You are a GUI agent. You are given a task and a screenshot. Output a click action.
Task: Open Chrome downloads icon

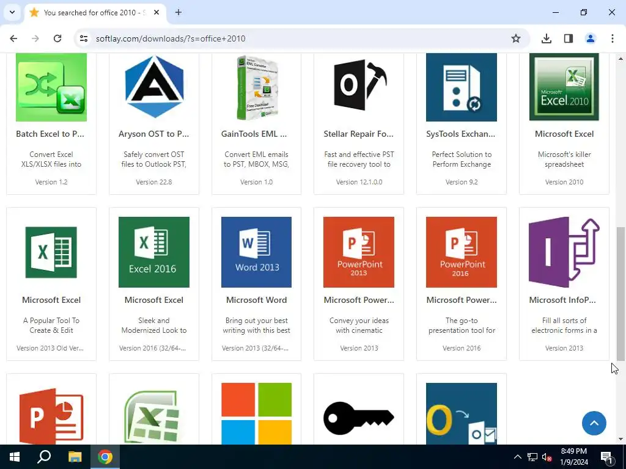tap(547, 38)
